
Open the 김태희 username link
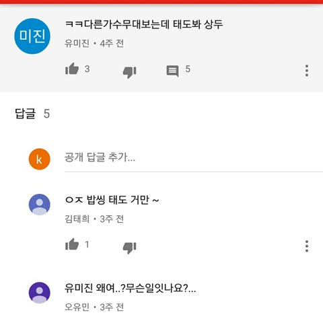click(x=77, y=219)
